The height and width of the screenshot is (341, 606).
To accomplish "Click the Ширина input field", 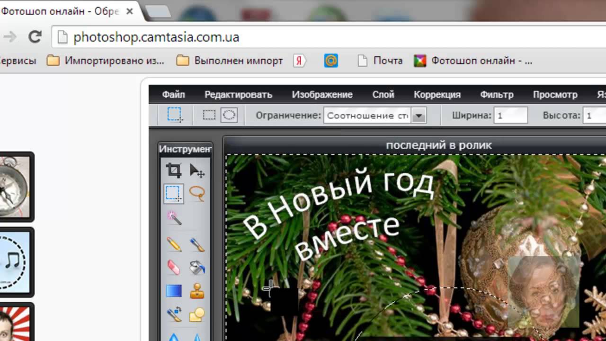I will click(x=511, y=116).
